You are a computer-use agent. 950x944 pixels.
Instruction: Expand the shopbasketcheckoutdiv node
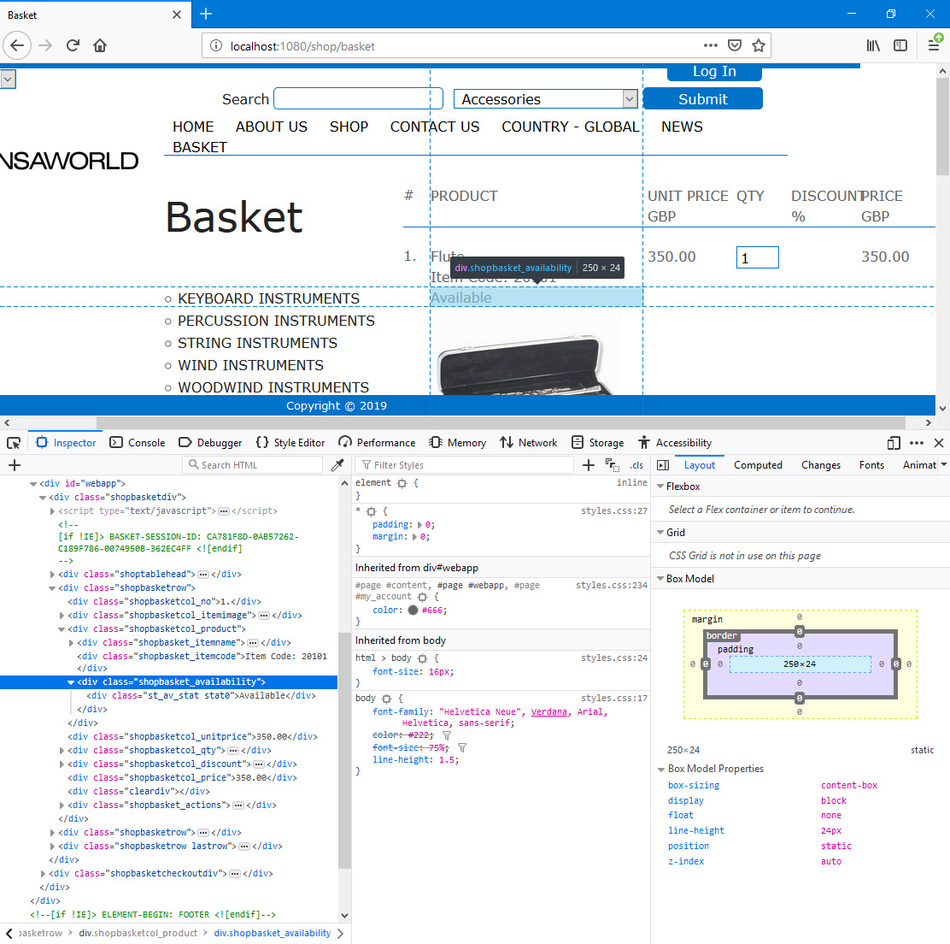(43, 874)
